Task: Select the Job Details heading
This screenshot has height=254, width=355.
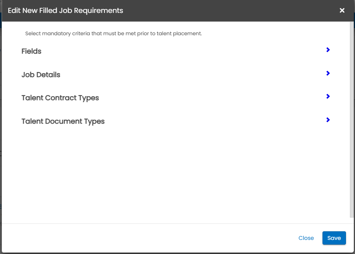Action: 41,75
